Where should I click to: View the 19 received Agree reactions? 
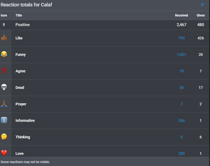182,71
